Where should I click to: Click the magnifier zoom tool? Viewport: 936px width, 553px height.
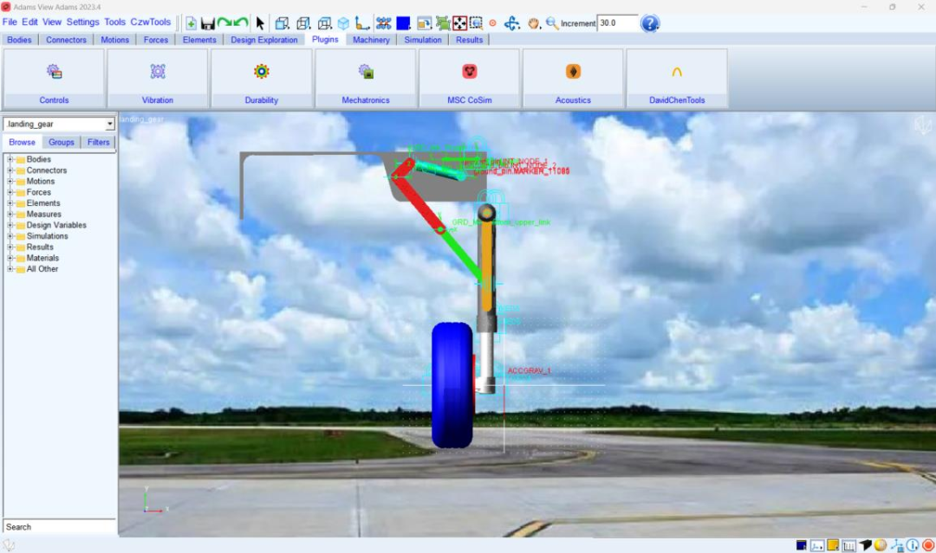(x=552, y=23)
